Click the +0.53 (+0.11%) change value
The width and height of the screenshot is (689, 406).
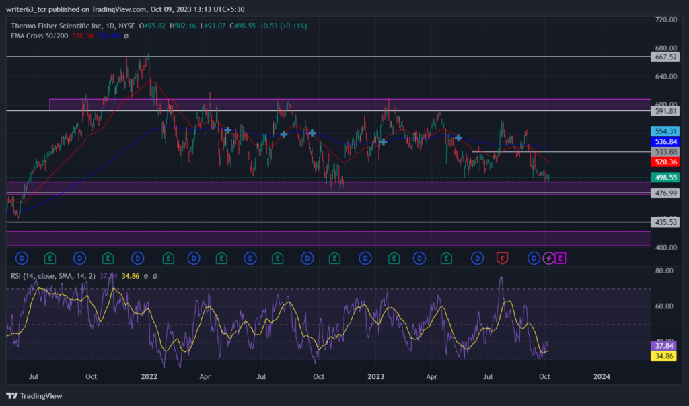283,26
